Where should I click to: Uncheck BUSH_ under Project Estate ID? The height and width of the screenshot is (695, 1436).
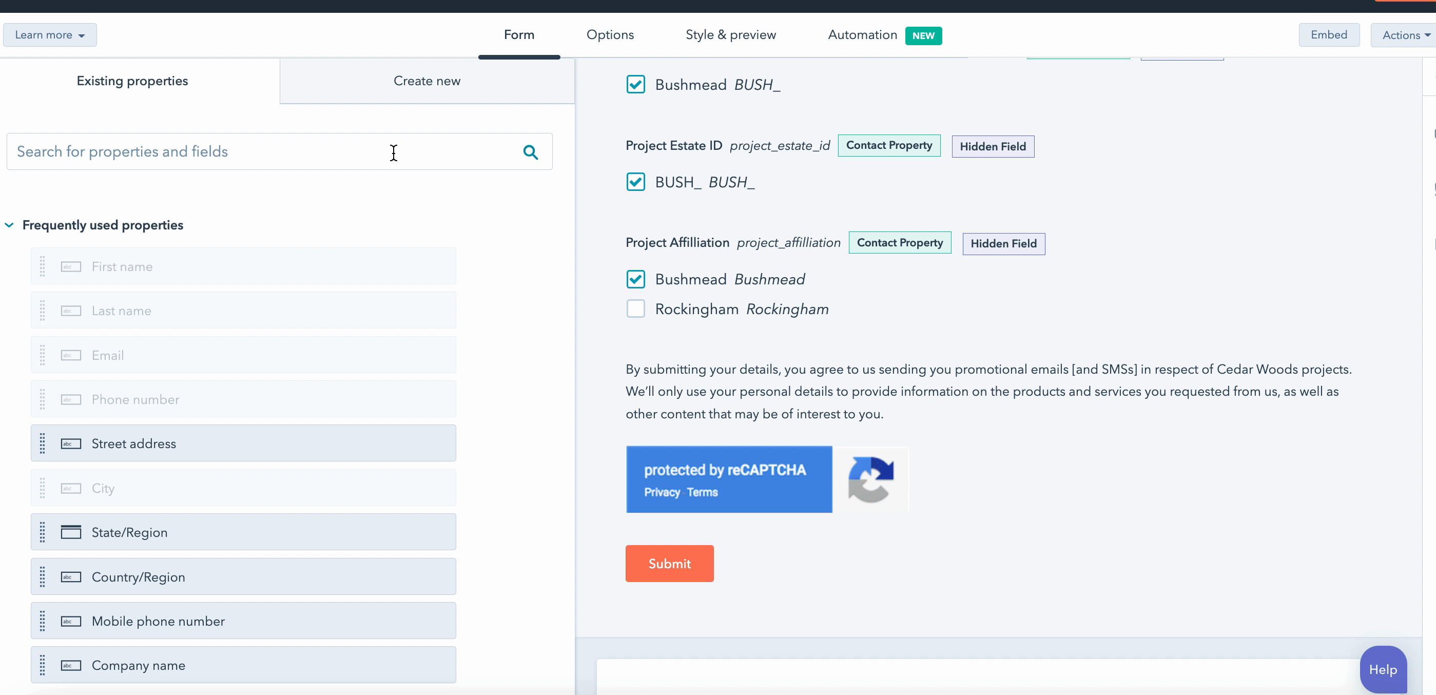coord(635,182)
